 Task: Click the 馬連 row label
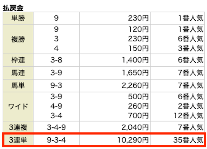[18, 73]
